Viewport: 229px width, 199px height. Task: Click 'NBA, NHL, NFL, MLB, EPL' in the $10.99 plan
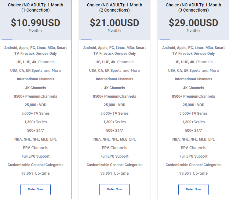click(35, 139)
